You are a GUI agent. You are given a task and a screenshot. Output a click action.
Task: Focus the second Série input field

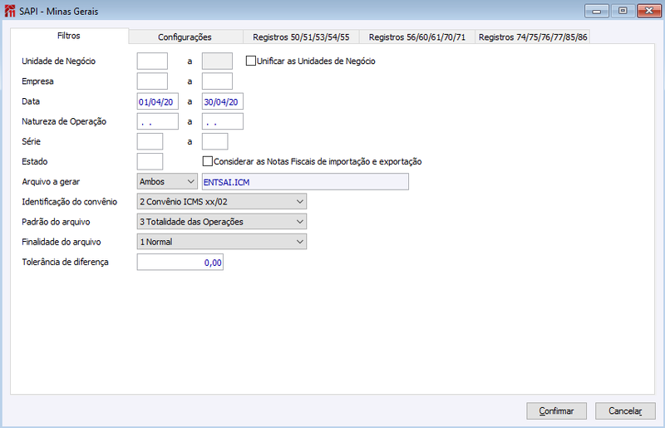[x=214, y=141]
